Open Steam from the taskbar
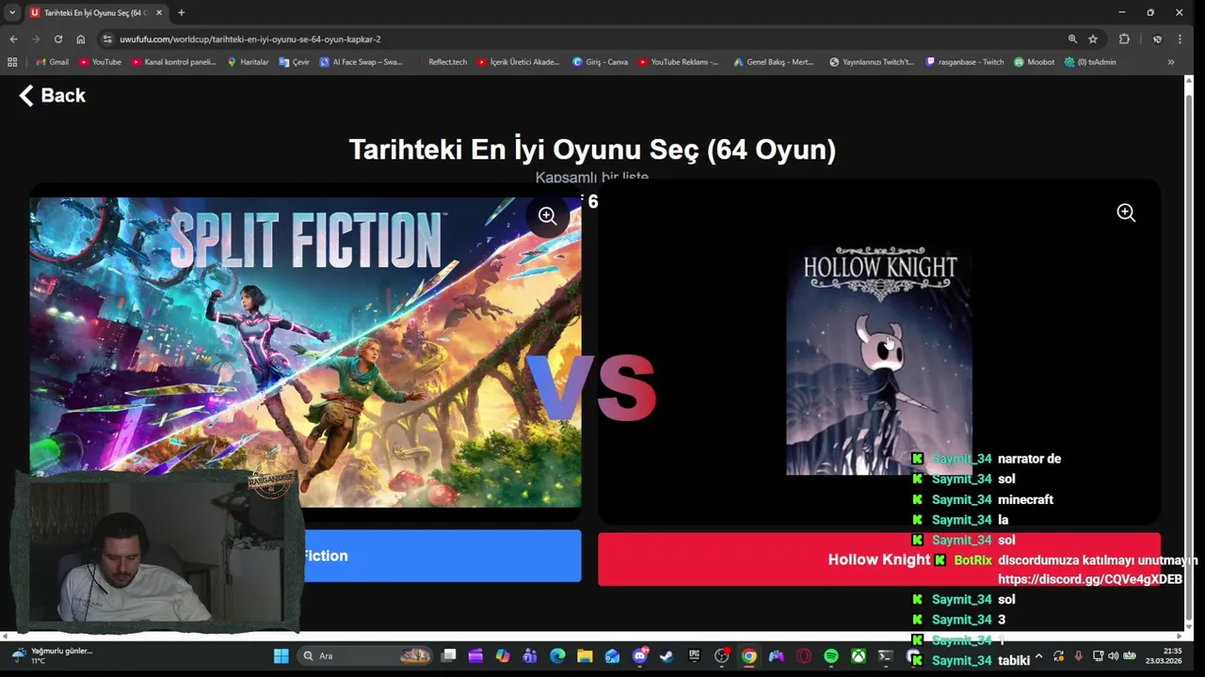Screen dimensions: 1205x677 pyautogui.click(x=667, y=656)
